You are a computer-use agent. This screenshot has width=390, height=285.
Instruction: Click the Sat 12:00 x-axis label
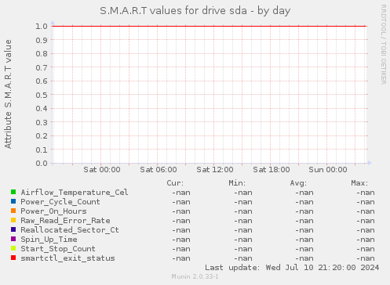pyautogui.click(x=215, y=170)
